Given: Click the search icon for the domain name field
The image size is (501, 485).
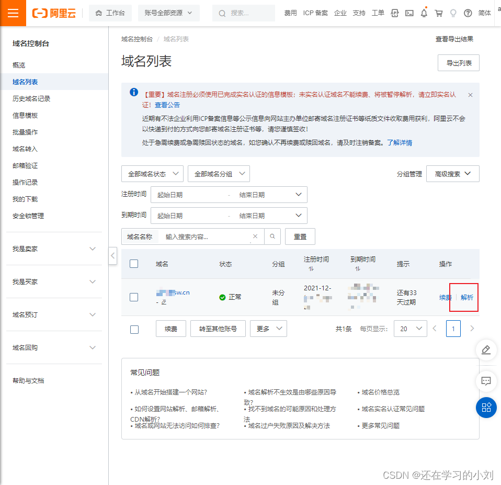Looking at the screenshot, I should pos(272,236).
